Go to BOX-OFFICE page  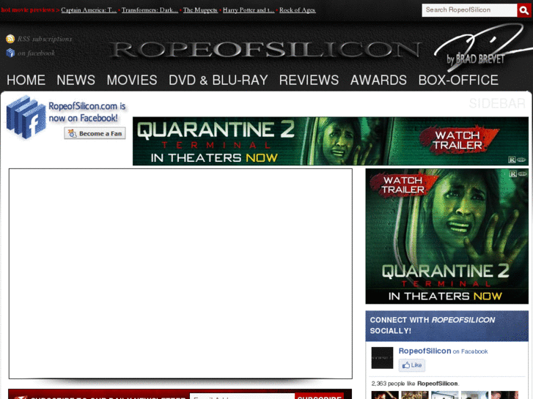[x=458, y=80]
